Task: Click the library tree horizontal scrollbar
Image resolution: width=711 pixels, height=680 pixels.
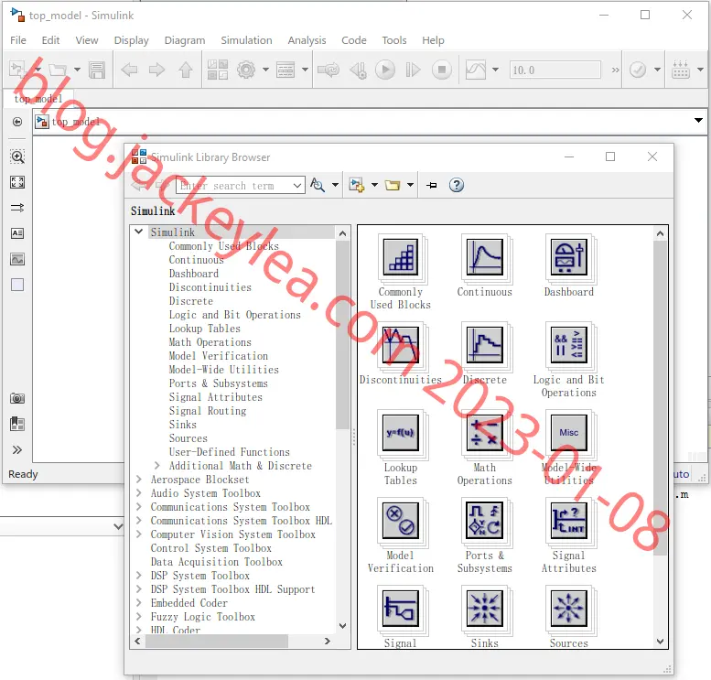Action: 217,641
